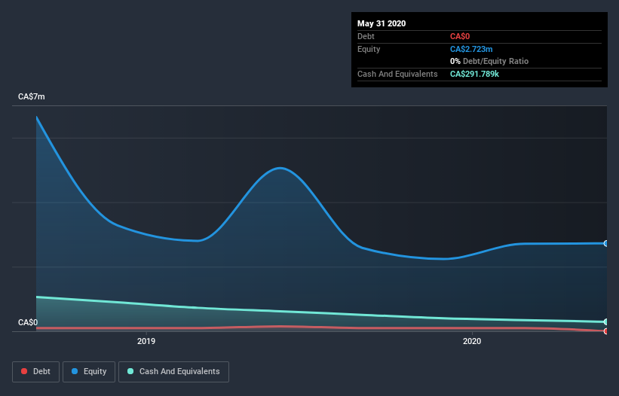
Task: Click the CA$0 y-axis label
Action: point(28,322)
